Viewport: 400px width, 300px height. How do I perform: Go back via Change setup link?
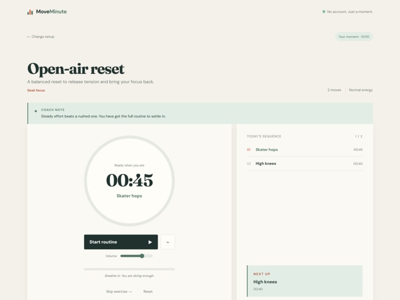(x=41, y=37)
